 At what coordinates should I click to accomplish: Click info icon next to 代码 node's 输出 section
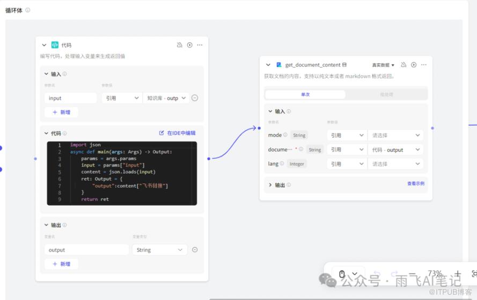(x=64, y=225)
